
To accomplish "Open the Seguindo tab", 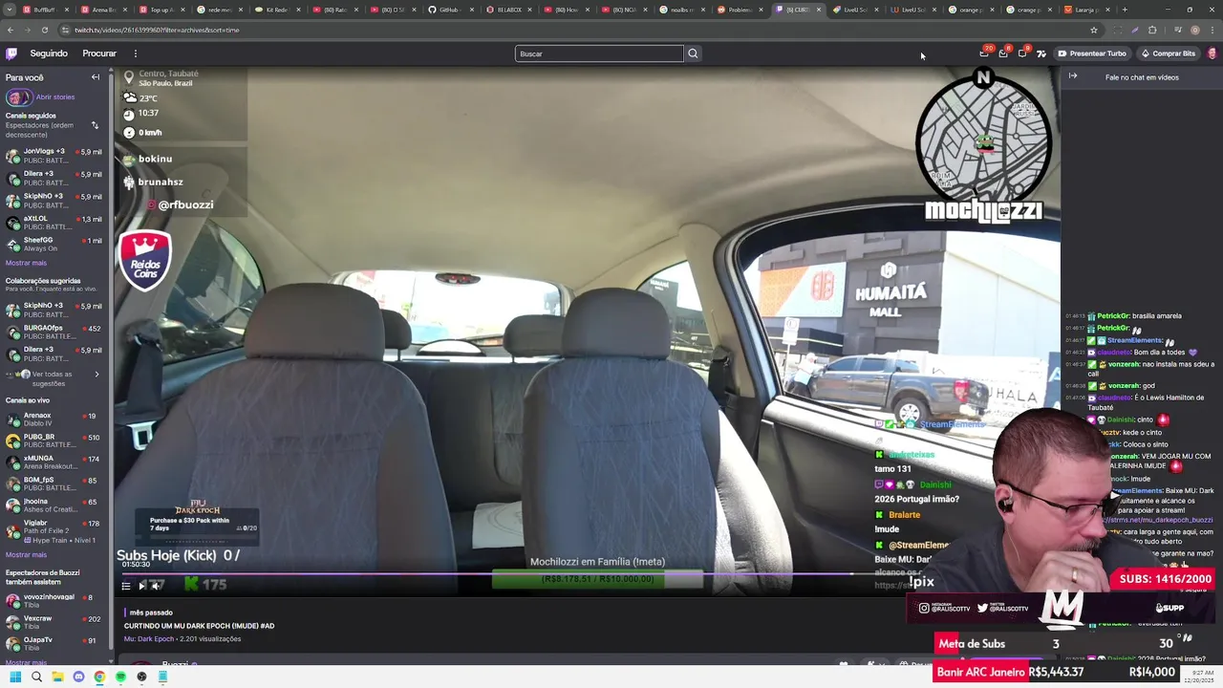I will click(49, 54).
